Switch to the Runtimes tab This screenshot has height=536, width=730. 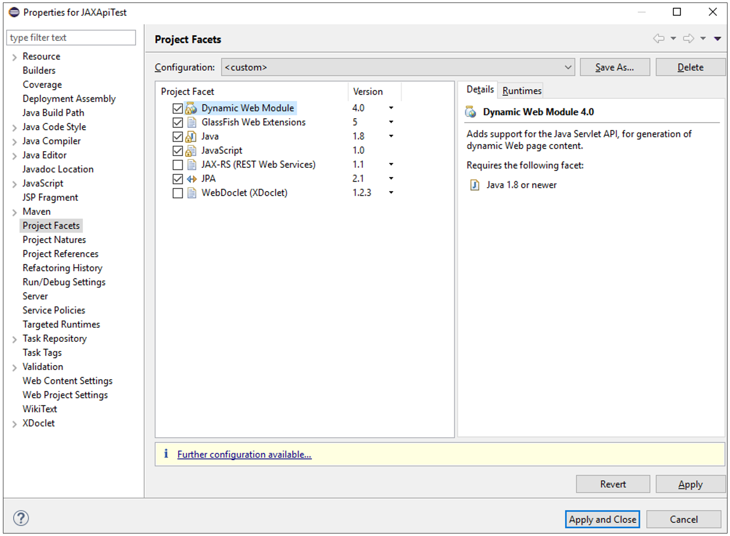521,91
